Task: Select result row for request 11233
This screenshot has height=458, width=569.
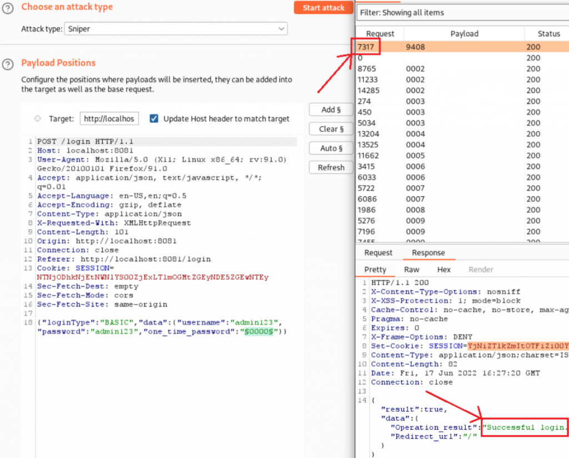Action: click(463, 79)
